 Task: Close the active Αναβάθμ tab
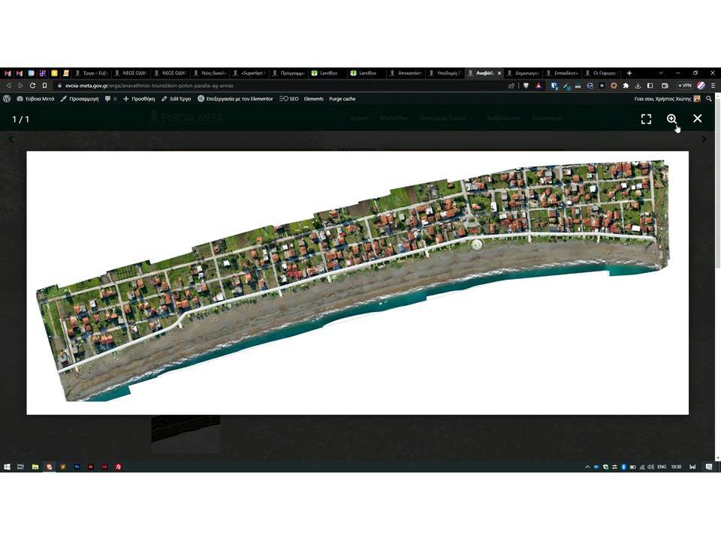pos(499,73)
